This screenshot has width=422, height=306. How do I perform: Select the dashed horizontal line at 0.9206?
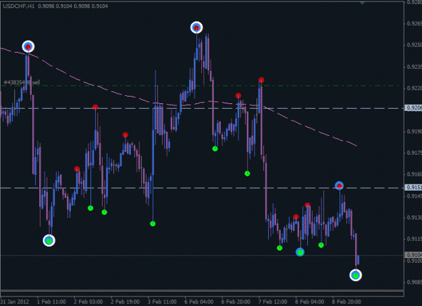point(202,108)
